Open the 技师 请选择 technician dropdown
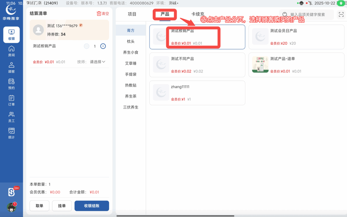347x217 pixels. pos(97,62)
